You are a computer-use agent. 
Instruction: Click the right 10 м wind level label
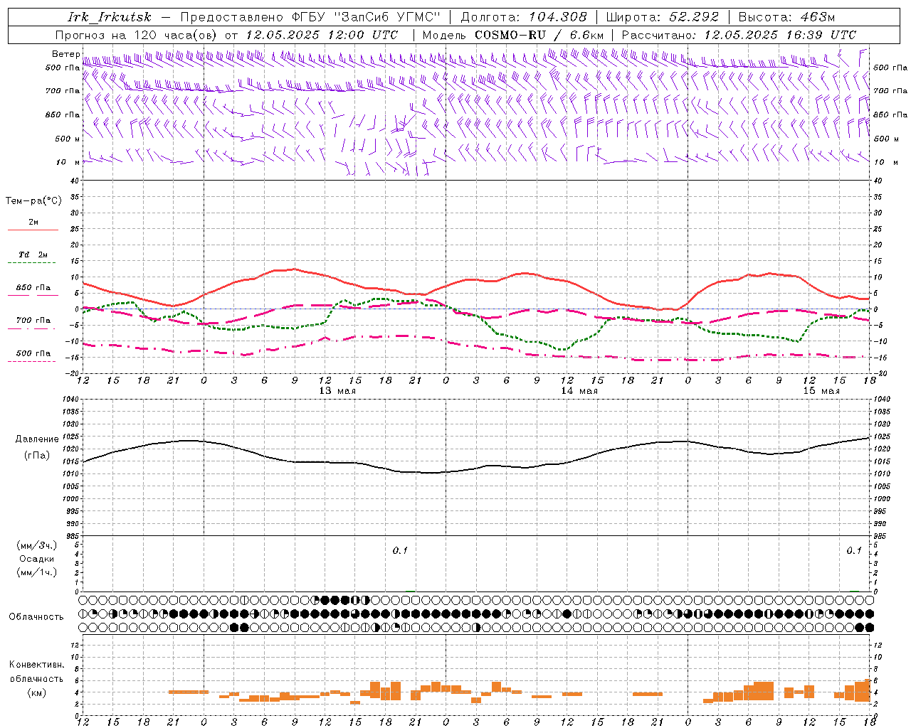click(x=885, y=162)
